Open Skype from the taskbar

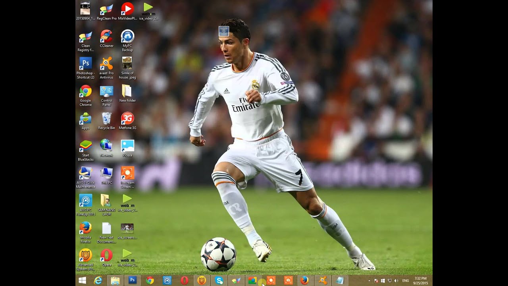coord(219,280)
